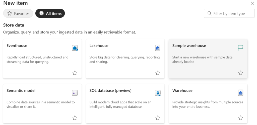Toggle the Lakehouse favorite star
257x125 pixels.
158,73
